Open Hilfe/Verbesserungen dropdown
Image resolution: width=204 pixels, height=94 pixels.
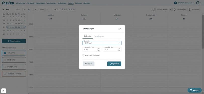coord(186,3)
